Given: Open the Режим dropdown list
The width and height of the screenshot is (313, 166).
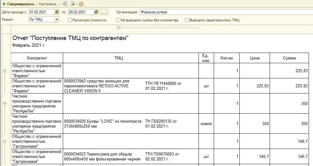Looking at the screenshot, I should [57, 20].
